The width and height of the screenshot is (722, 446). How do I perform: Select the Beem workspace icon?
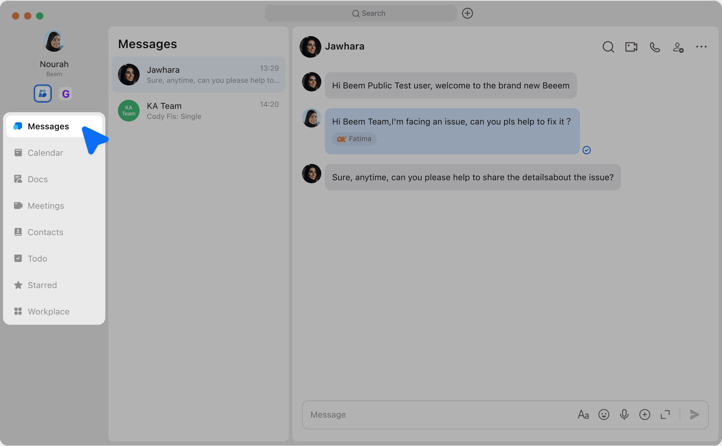point(43,94)
